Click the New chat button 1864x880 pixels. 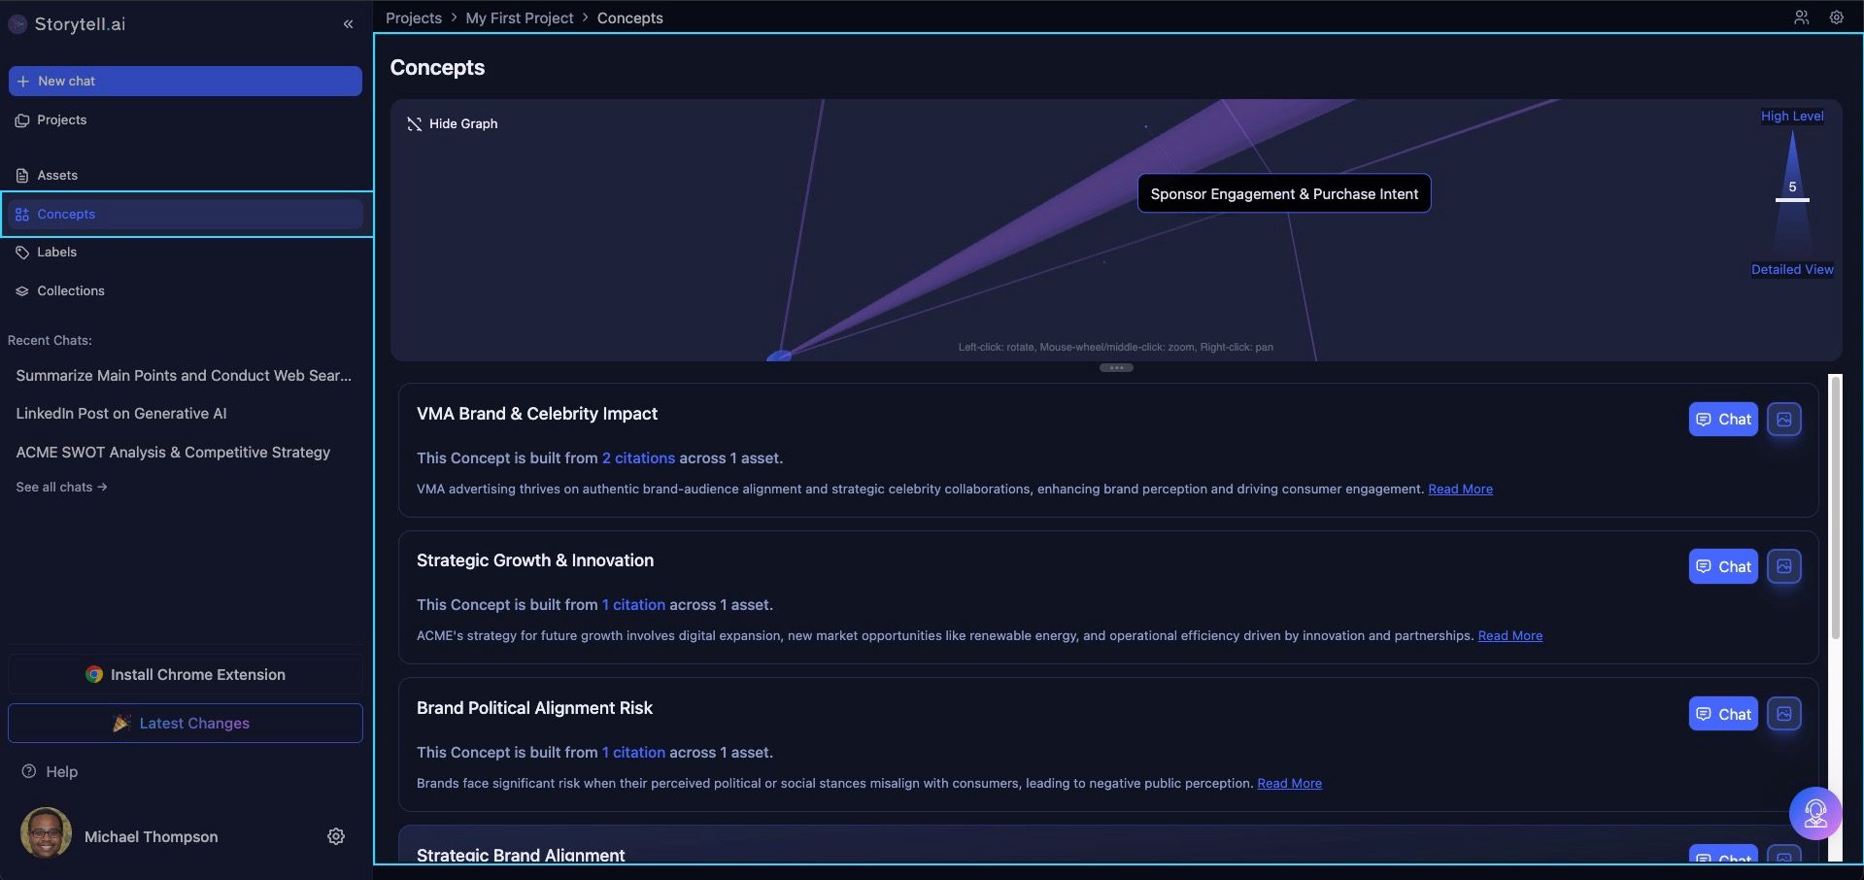point(185,82)
